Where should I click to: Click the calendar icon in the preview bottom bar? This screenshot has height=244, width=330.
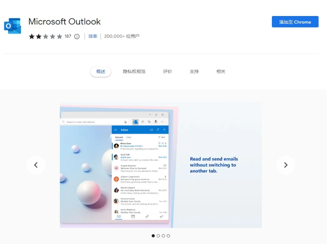[x=133, y=216]
